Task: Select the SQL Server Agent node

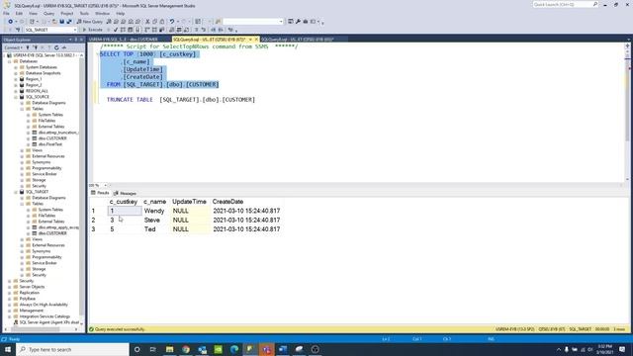Action: coord(48,322)
